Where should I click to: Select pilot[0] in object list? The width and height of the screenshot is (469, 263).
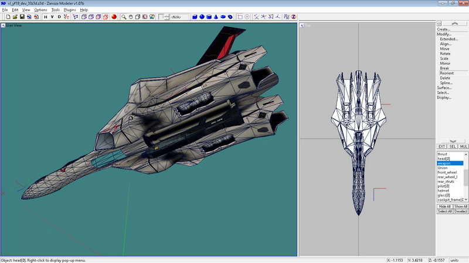[450, 186]
